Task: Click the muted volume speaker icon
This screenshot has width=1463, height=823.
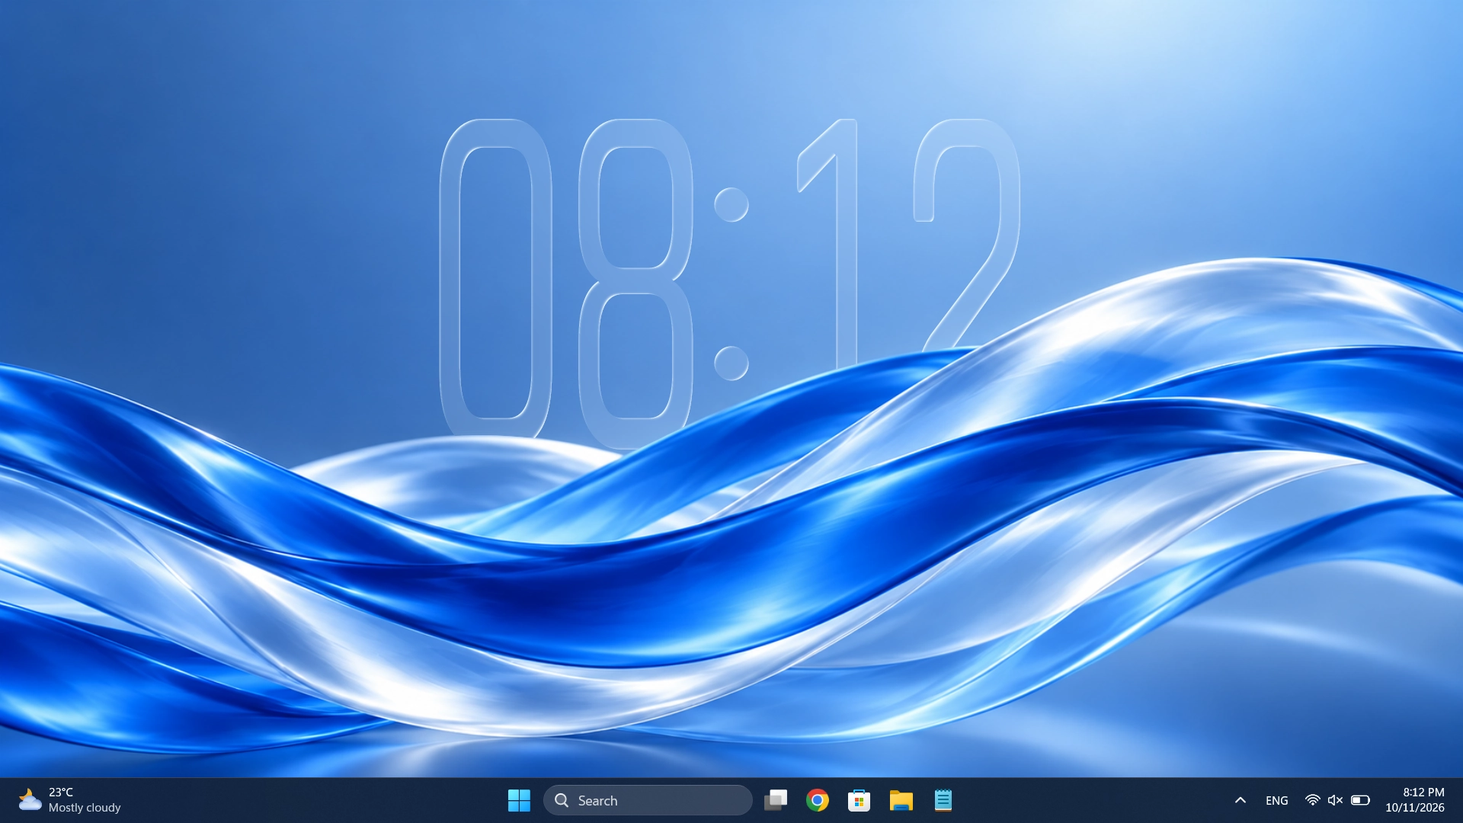Action: tap(1335, 800)
